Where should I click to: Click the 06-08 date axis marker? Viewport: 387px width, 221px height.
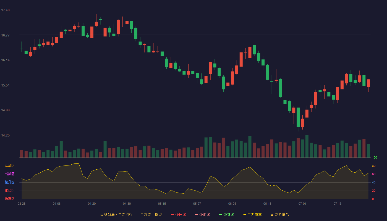coord(232,204)
